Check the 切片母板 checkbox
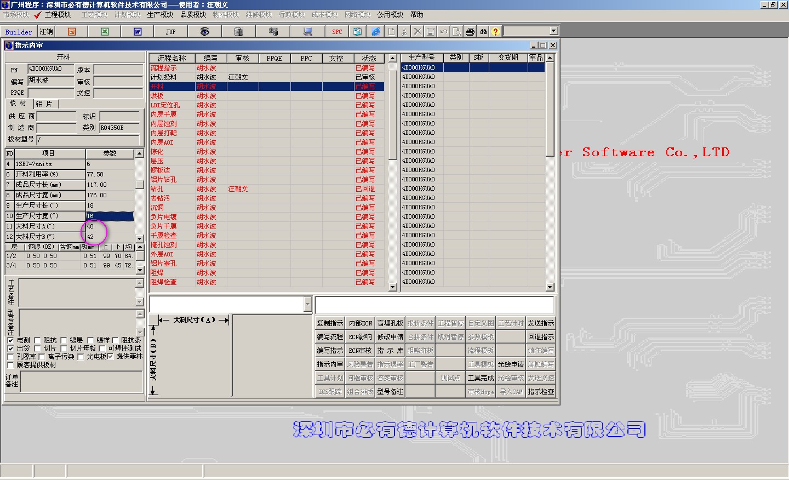This screenshot has height=480, width=789. 64,348
